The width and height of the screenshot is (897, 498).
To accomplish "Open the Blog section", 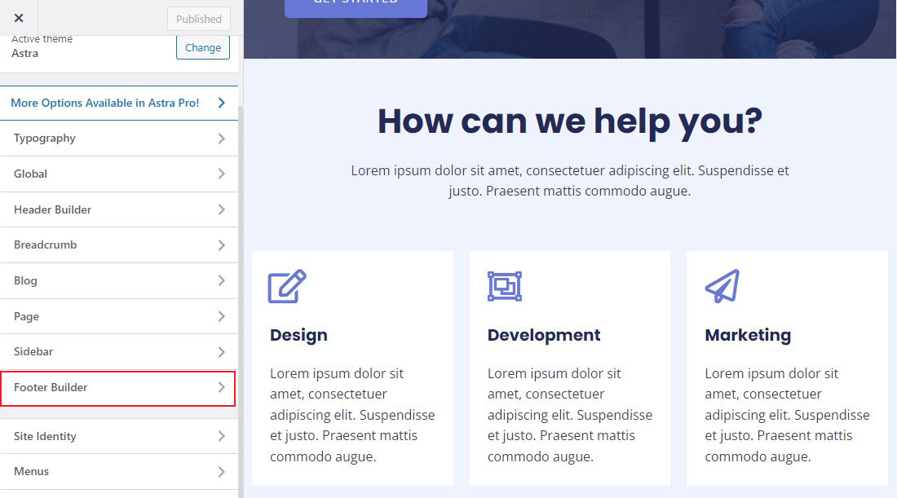I will [118, 280].
